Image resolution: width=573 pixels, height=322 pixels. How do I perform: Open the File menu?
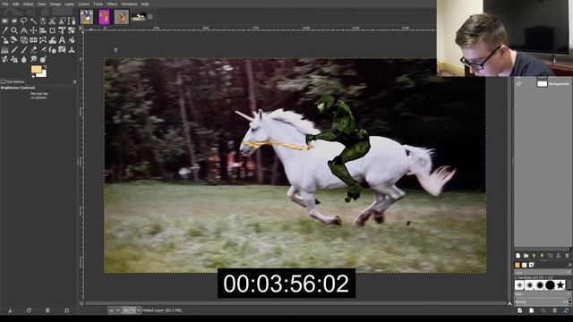click(5, 4)
